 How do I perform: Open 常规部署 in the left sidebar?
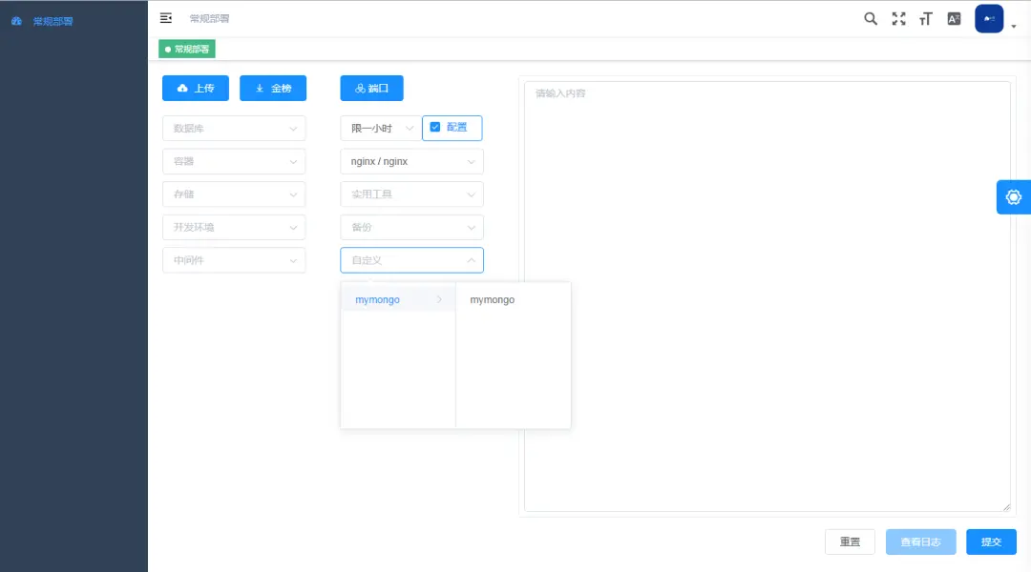point(53,21)
